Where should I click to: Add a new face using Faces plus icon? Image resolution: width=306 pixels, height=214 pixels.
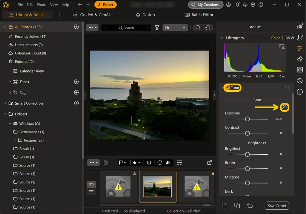click(x=76, y=82)
